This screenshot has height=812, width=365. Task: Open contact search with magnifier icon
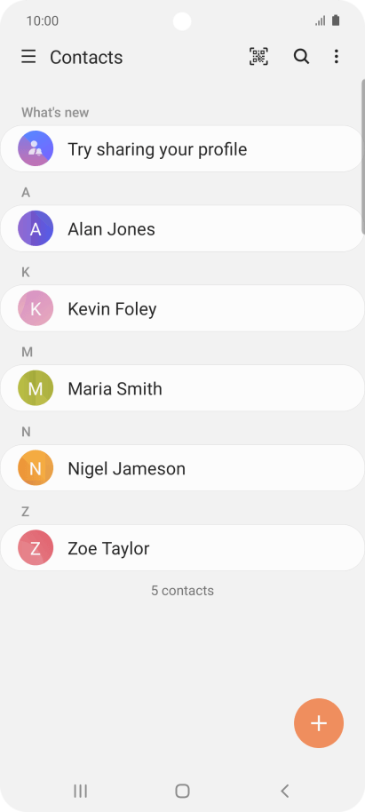[x=301, y=57]
